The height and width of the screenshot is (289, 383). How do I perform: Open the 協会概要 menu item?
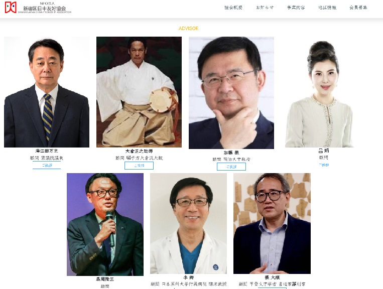pos(233,8)
